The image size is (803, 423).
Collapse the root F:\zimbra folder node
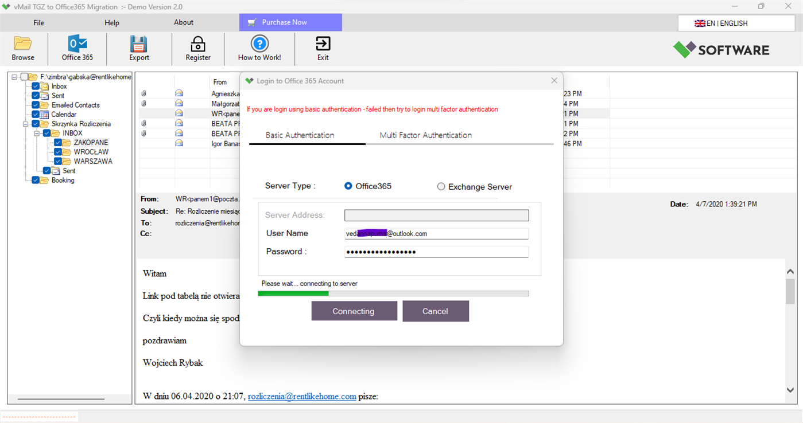pos(15,76)
